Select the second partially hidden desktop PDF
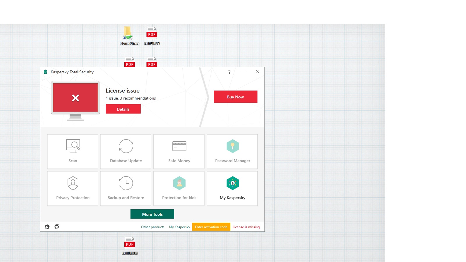The width and height of the screenshot is (466, 262). click(x=152, y=62)
